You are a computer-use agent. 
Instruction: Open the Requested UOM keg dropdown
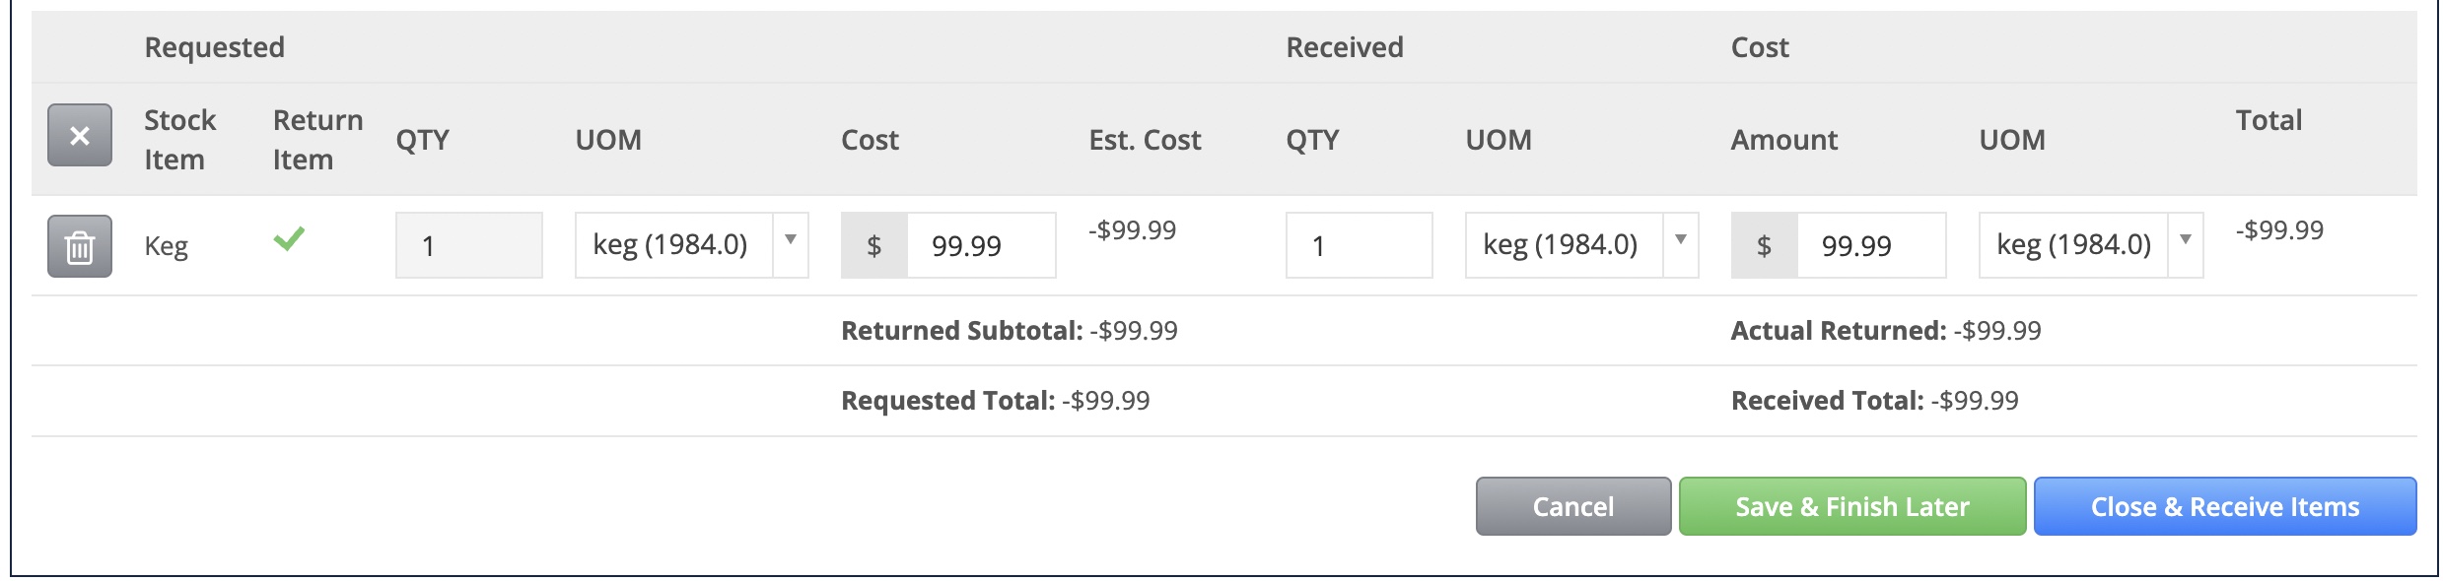tap(692, 245)
